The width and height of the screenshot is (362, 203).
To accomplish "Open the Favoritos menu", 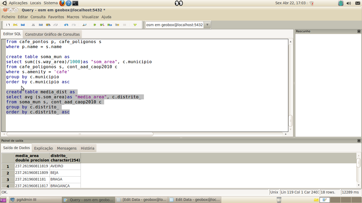I will [x=56, y=17].
